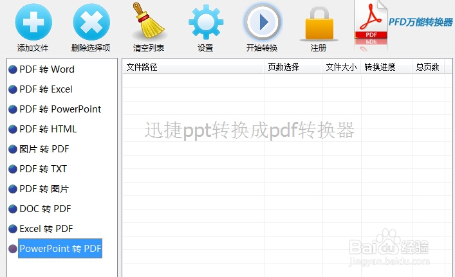This screenshot has width=455, height=277.
Task: Click the 注册 label
Action: pyautogui.click(x=319, y=48)
